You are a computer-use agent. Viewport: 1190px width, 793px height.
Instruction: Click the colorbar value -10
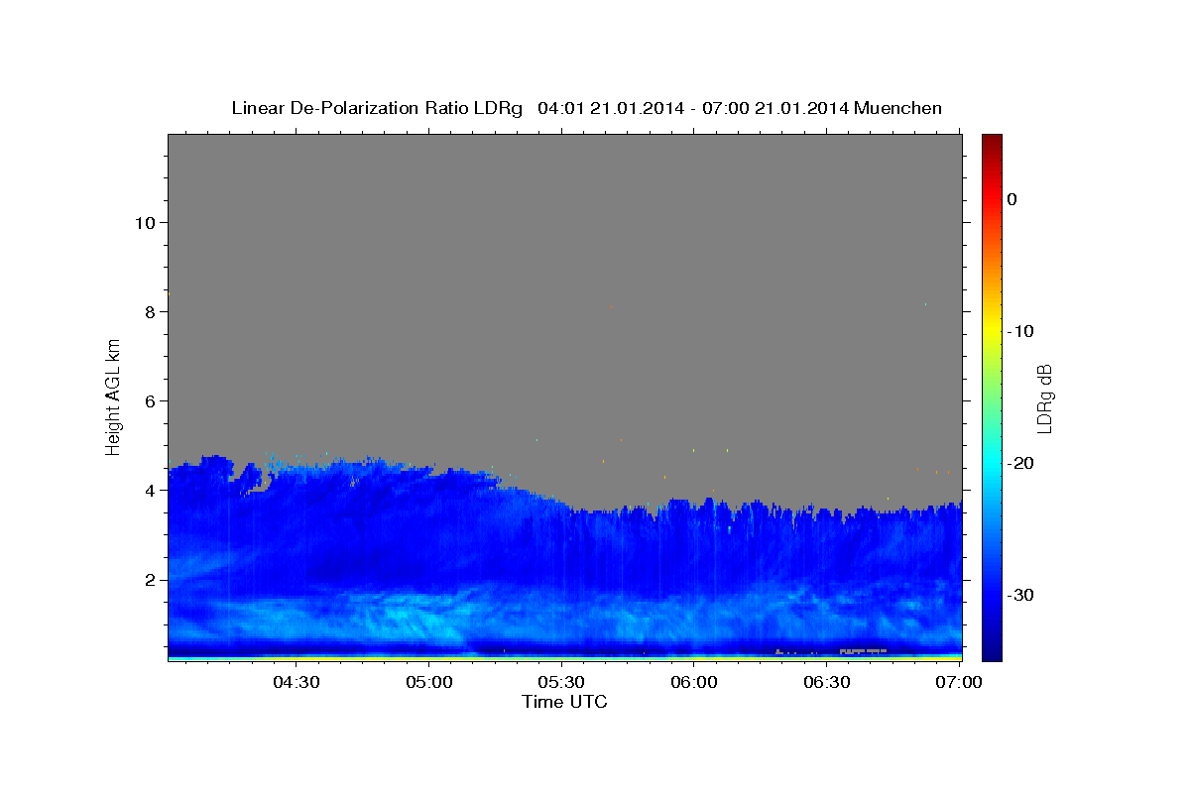pos(1020,331)
